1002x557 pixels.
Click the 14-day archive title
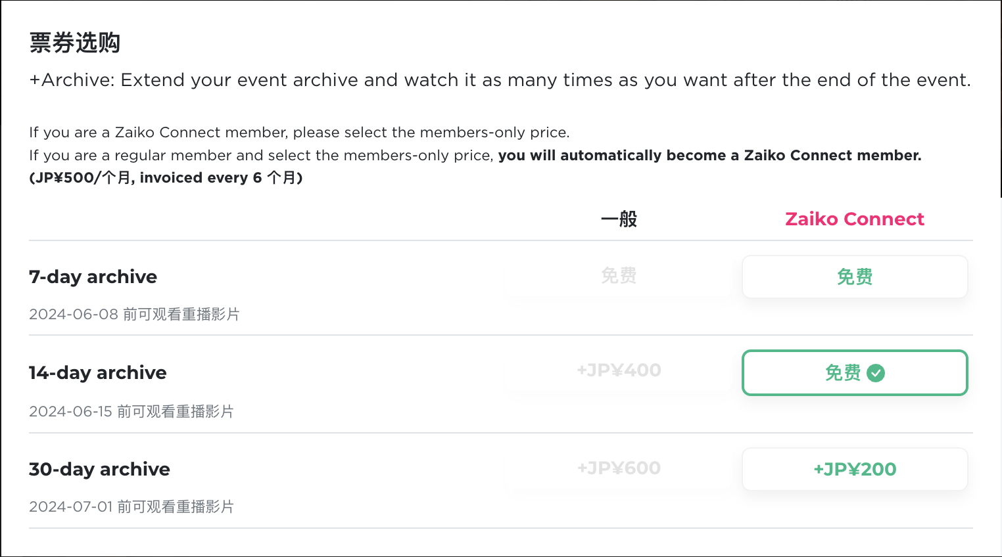pos(97,372)
